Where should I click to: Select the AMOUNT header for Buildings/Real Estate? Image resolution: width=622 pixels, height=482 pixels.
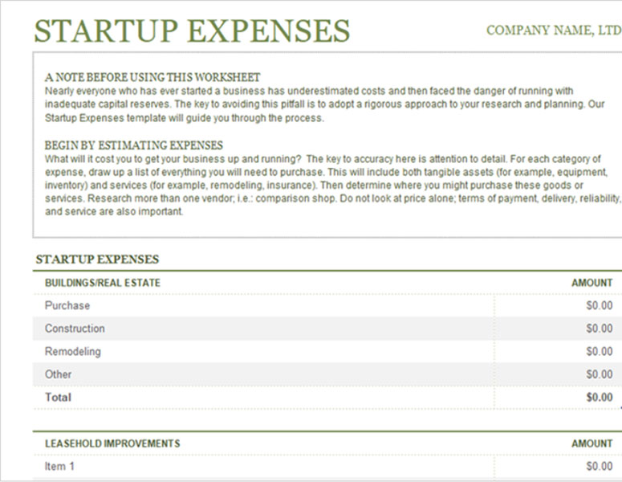click(x=592, y=283)
